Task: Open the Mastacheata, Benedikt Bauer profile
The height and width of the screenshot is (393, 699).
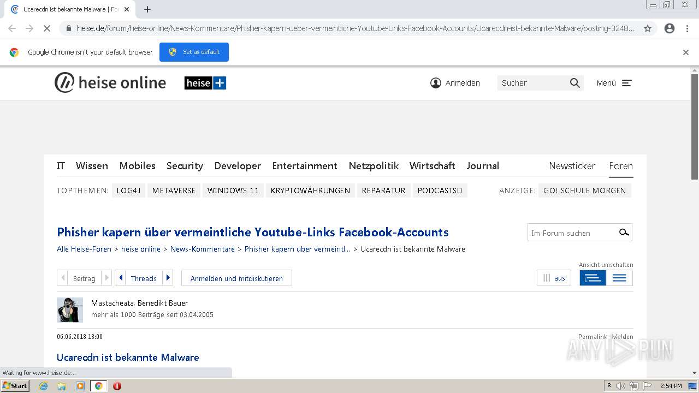Action: coord(139,303)
